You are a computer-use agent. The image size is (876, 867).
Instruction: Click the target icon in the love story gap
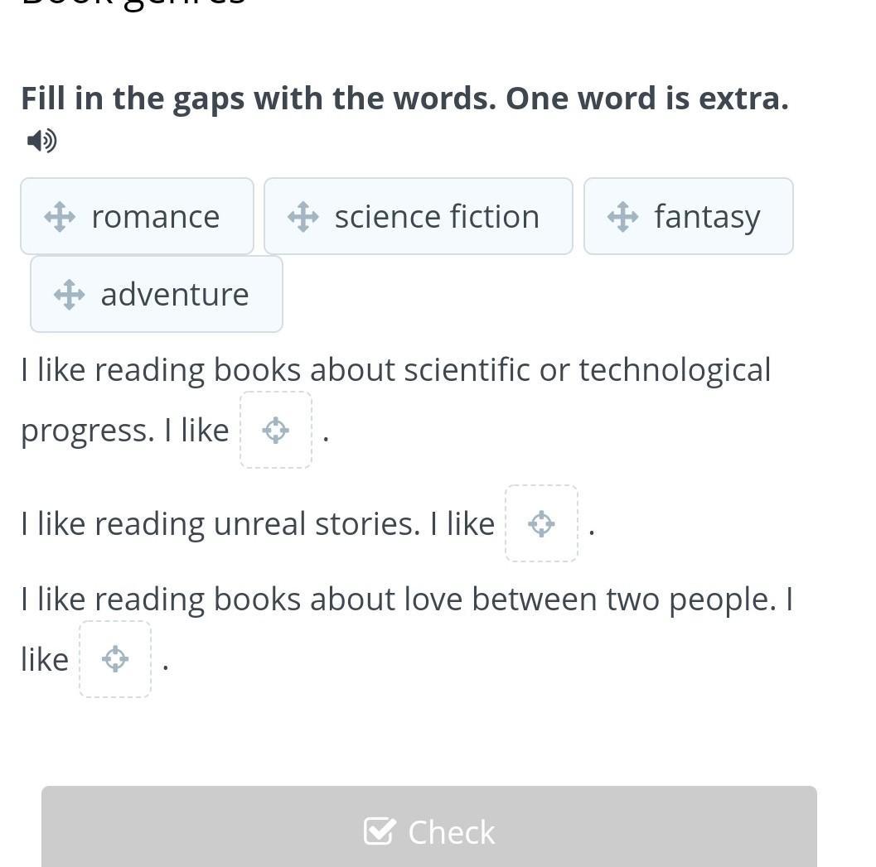115,659
